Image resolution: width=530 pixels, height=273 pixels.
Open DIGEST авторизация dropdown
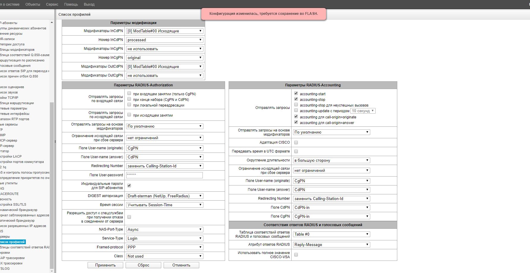(x=164, y=196)
